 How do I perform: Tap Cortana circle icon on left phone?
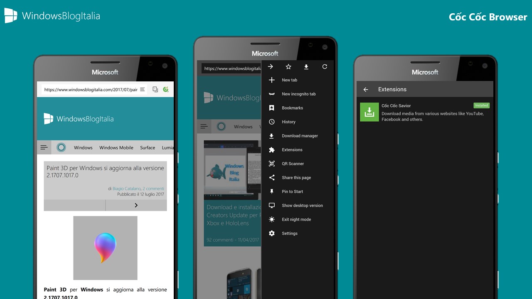(61, 147)
